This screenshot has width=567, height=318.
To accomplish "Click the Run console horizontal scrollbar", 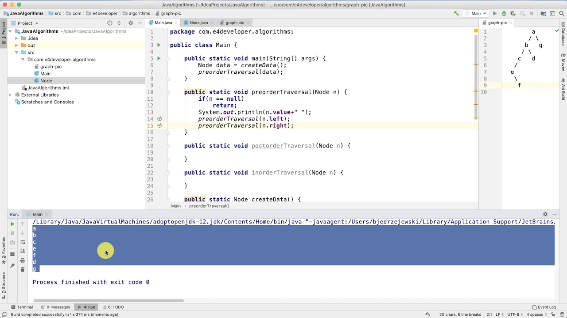I will [x=108, y=301].
